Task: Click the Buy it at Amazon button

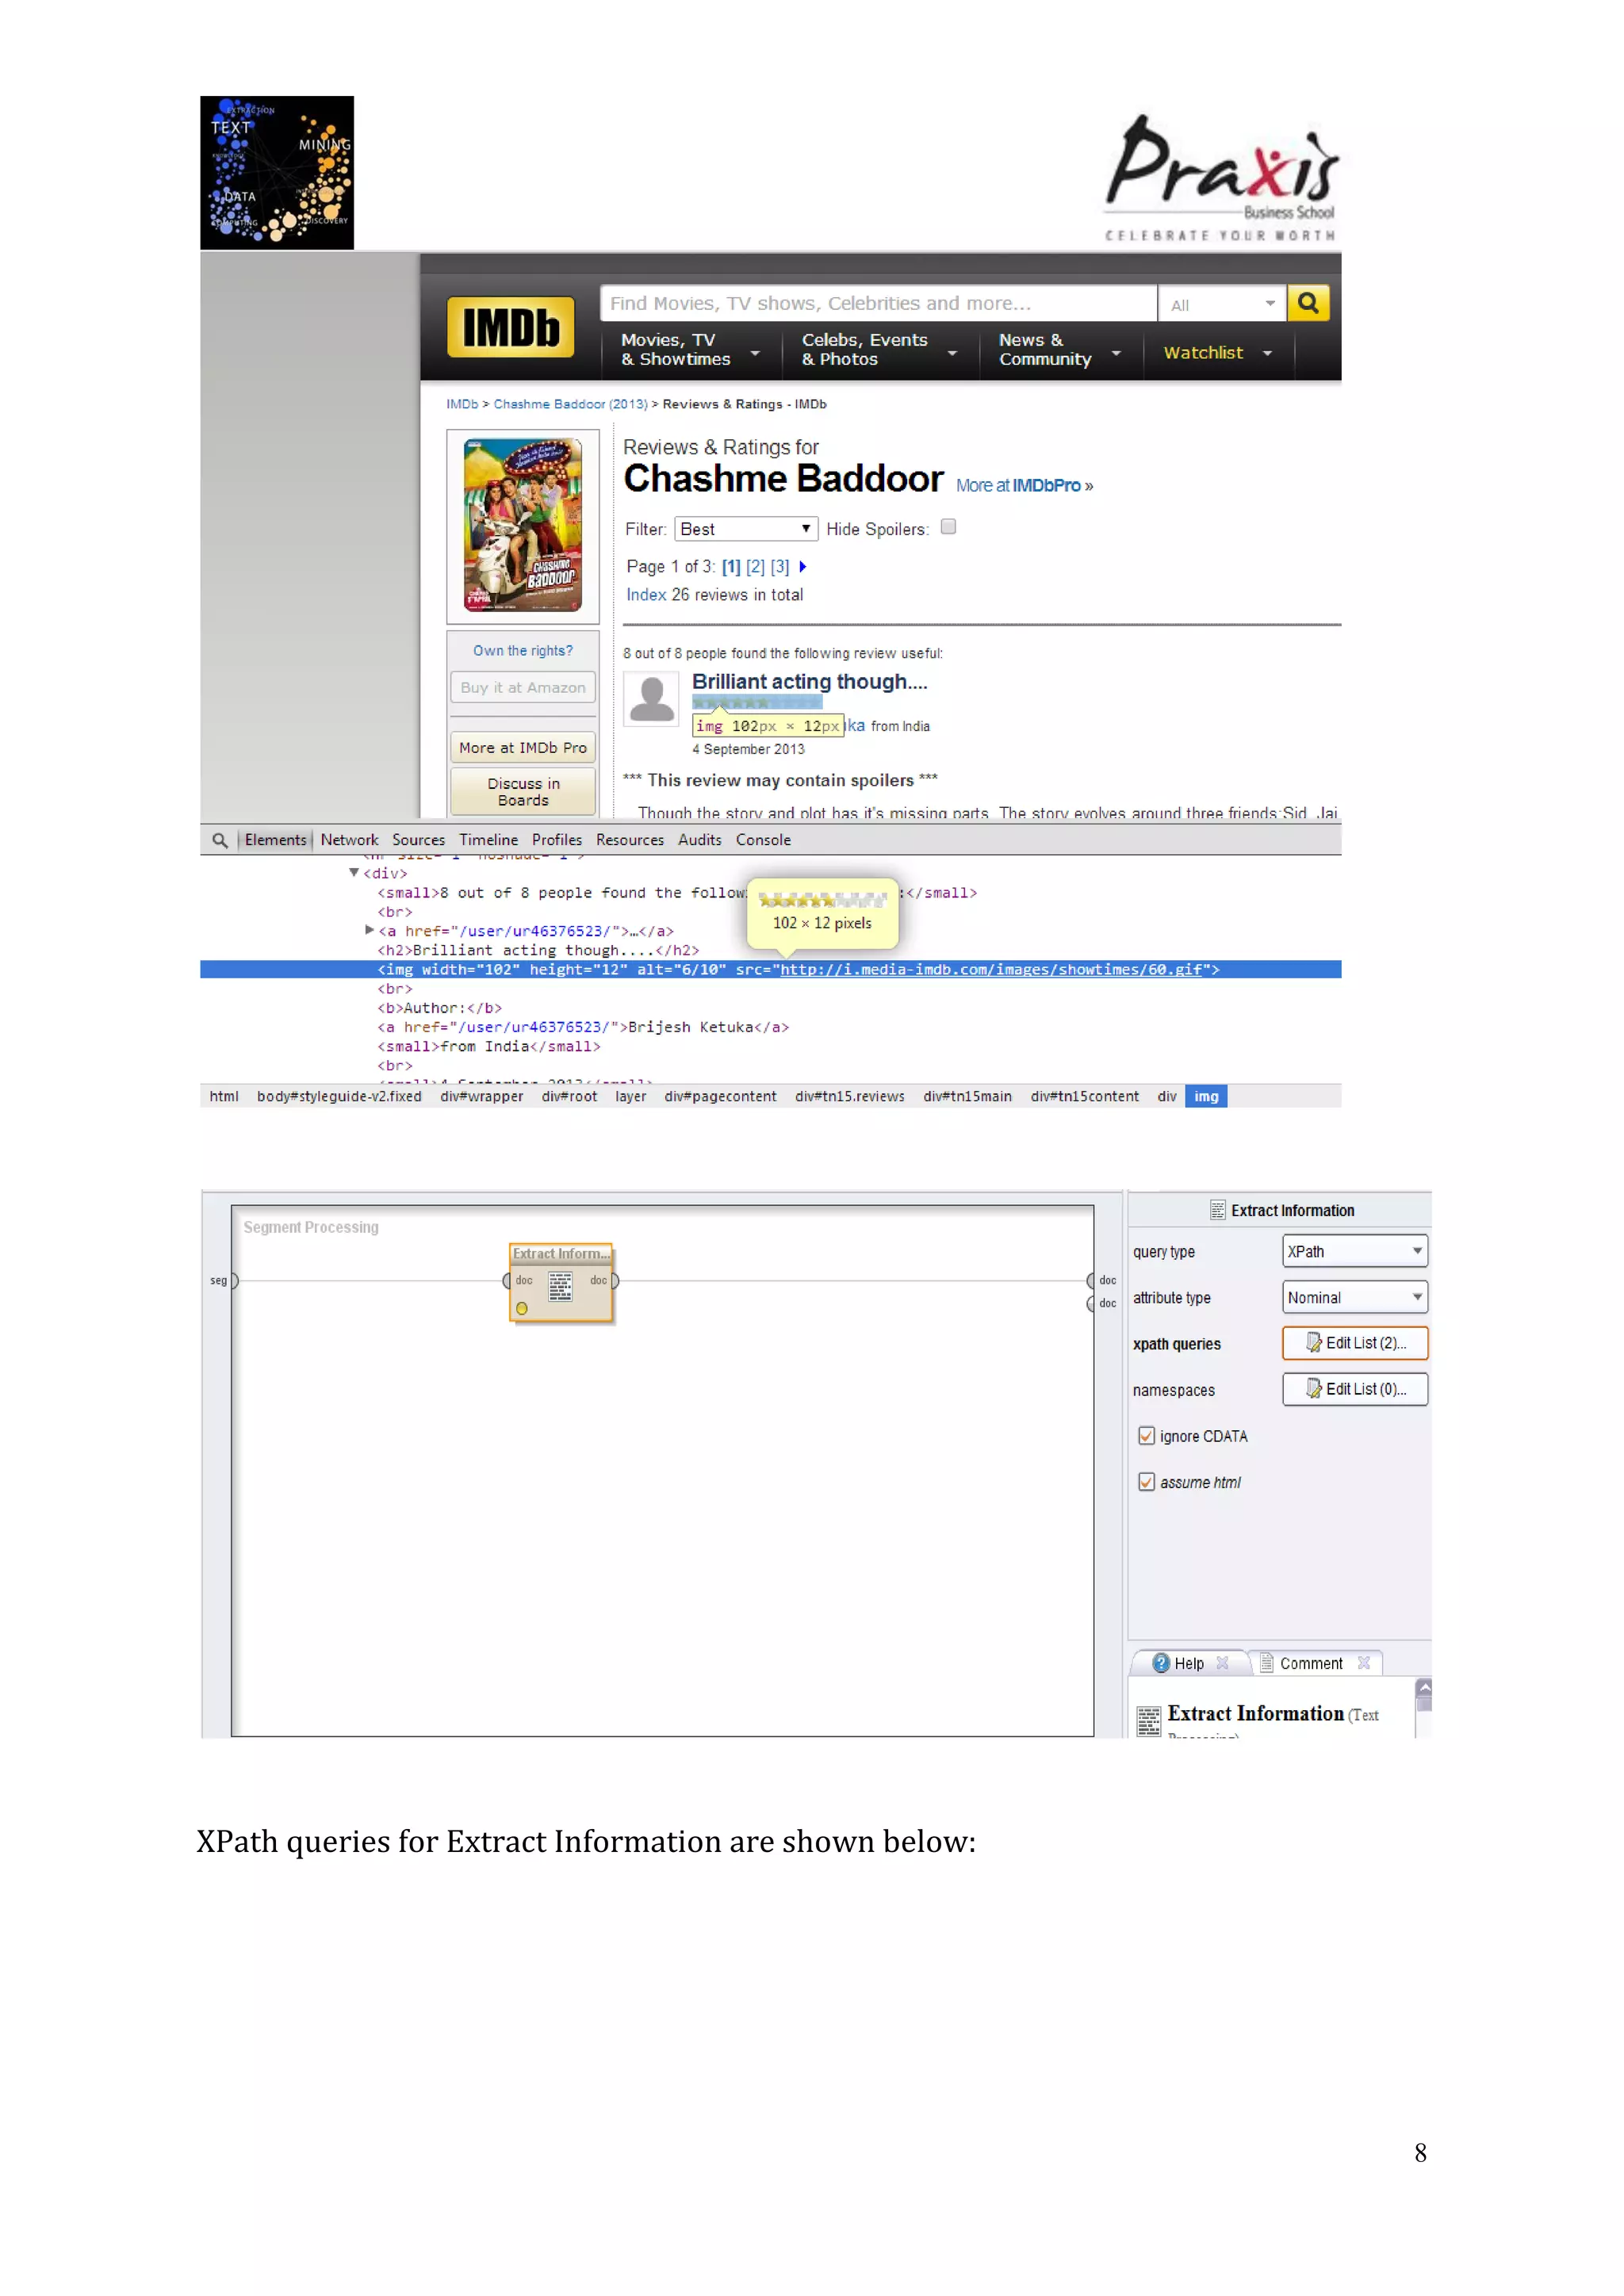Action: click(522, 688)
